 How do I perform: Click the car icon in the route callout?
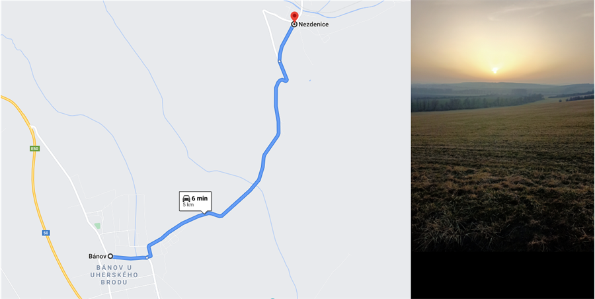click(186, 198)
